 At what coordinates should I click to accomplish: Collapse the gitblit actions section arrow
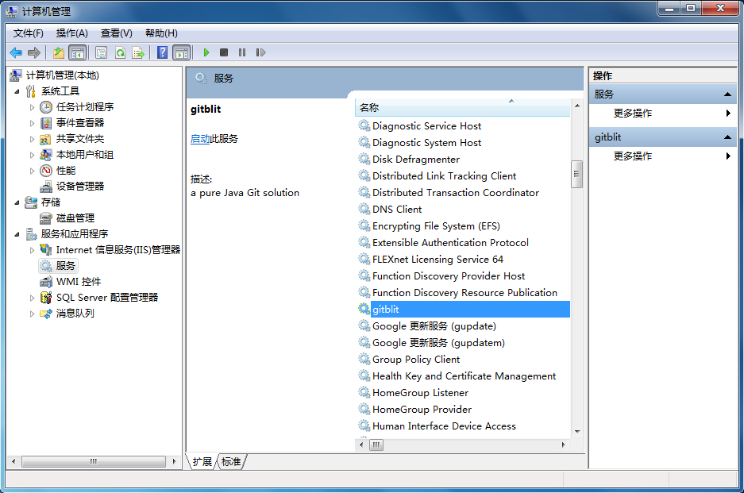coord(727,137)
